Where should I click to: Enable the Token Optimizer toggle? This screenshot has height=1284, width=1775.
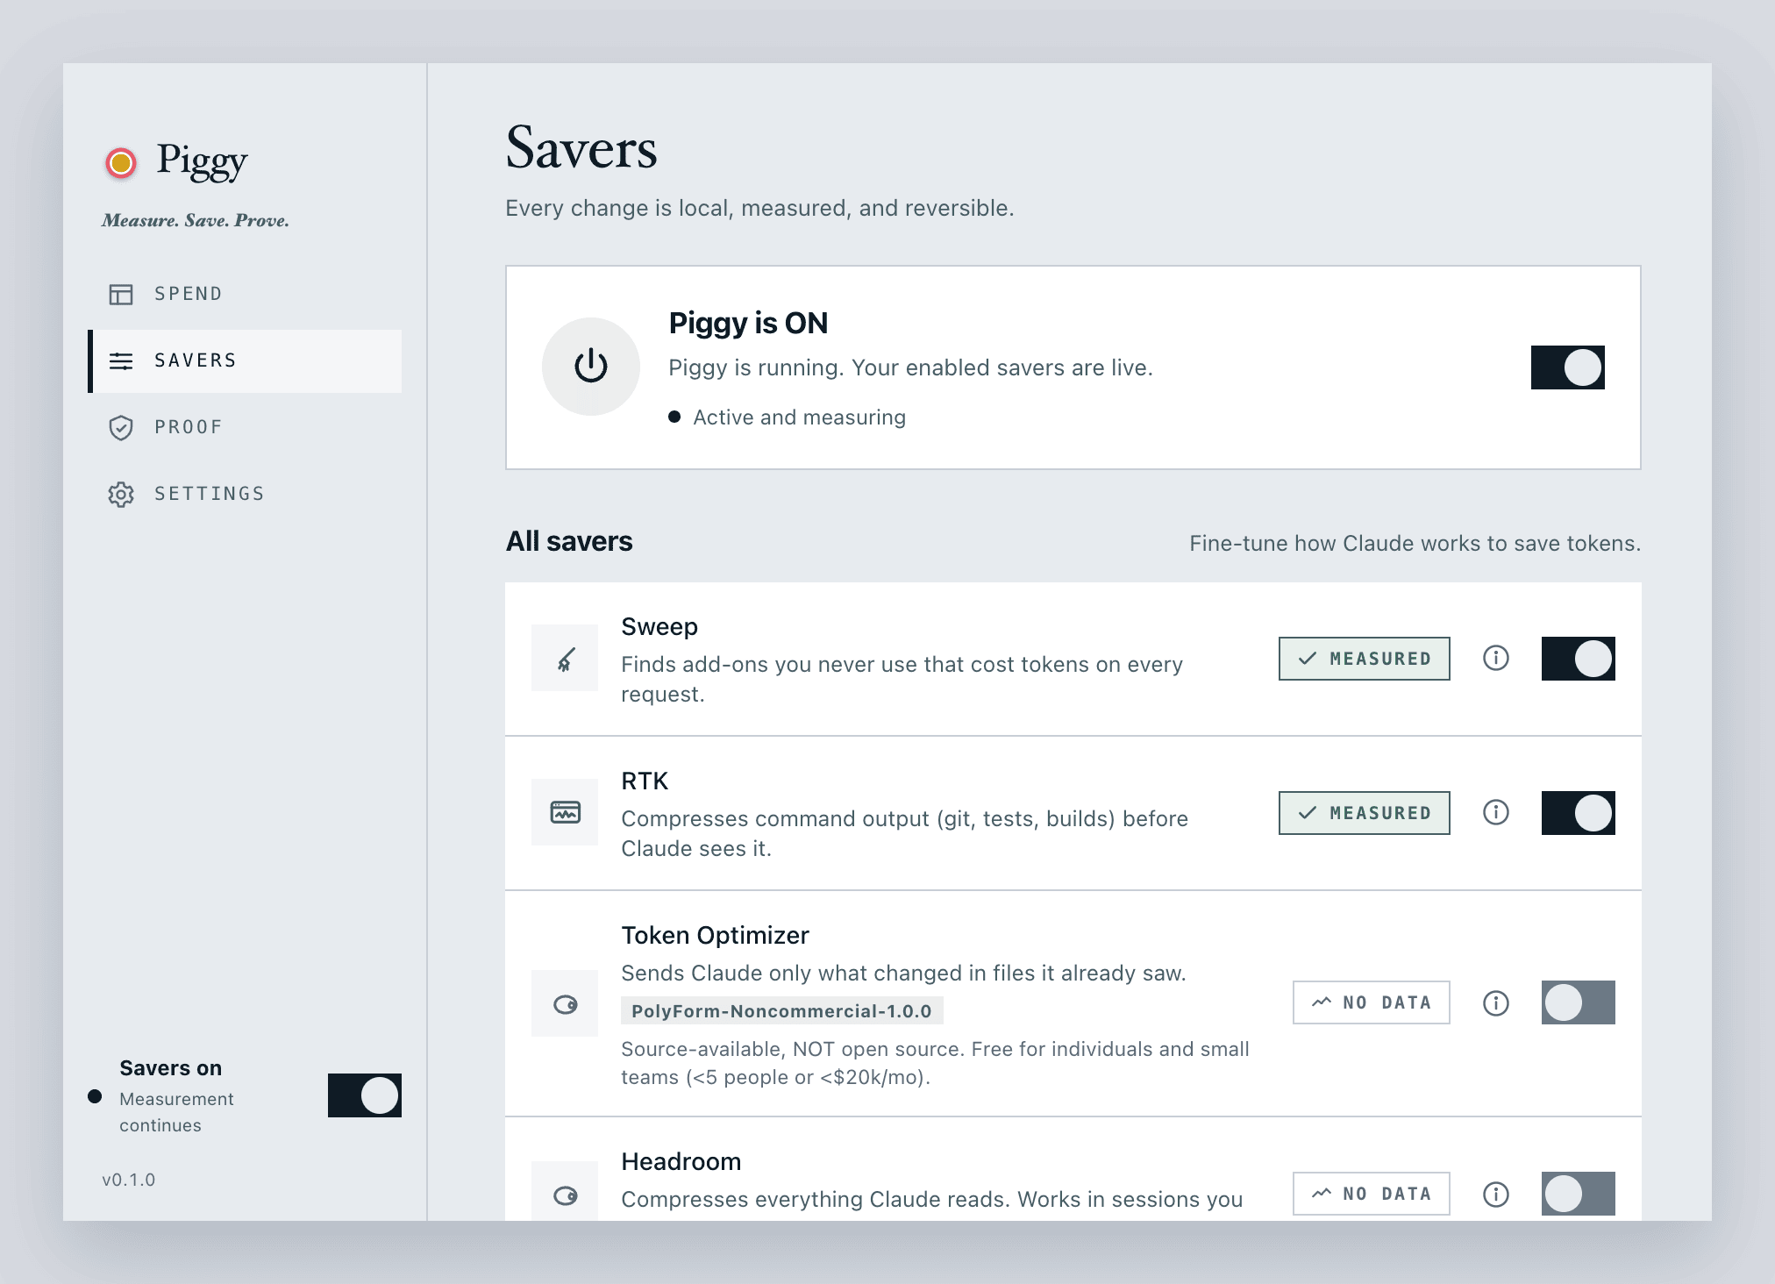(1579, 1002)
